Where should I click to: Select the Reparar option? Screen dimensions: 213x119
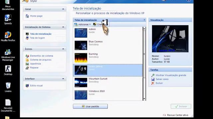point(34,67)
